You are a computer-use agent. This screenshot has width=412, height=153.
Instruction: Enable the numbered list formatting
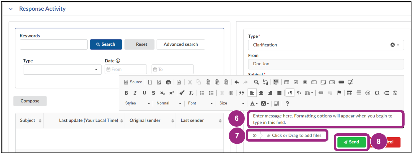tap(202, 92)
